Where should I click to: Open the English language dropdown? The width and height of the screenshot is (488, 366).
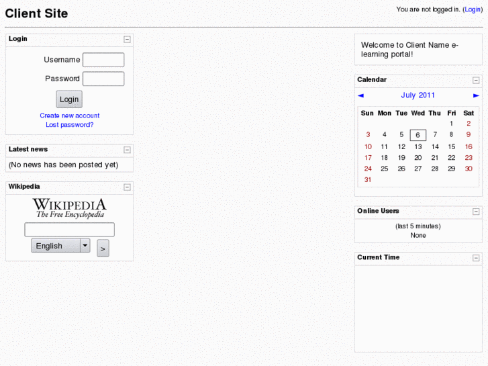[60, 246]
